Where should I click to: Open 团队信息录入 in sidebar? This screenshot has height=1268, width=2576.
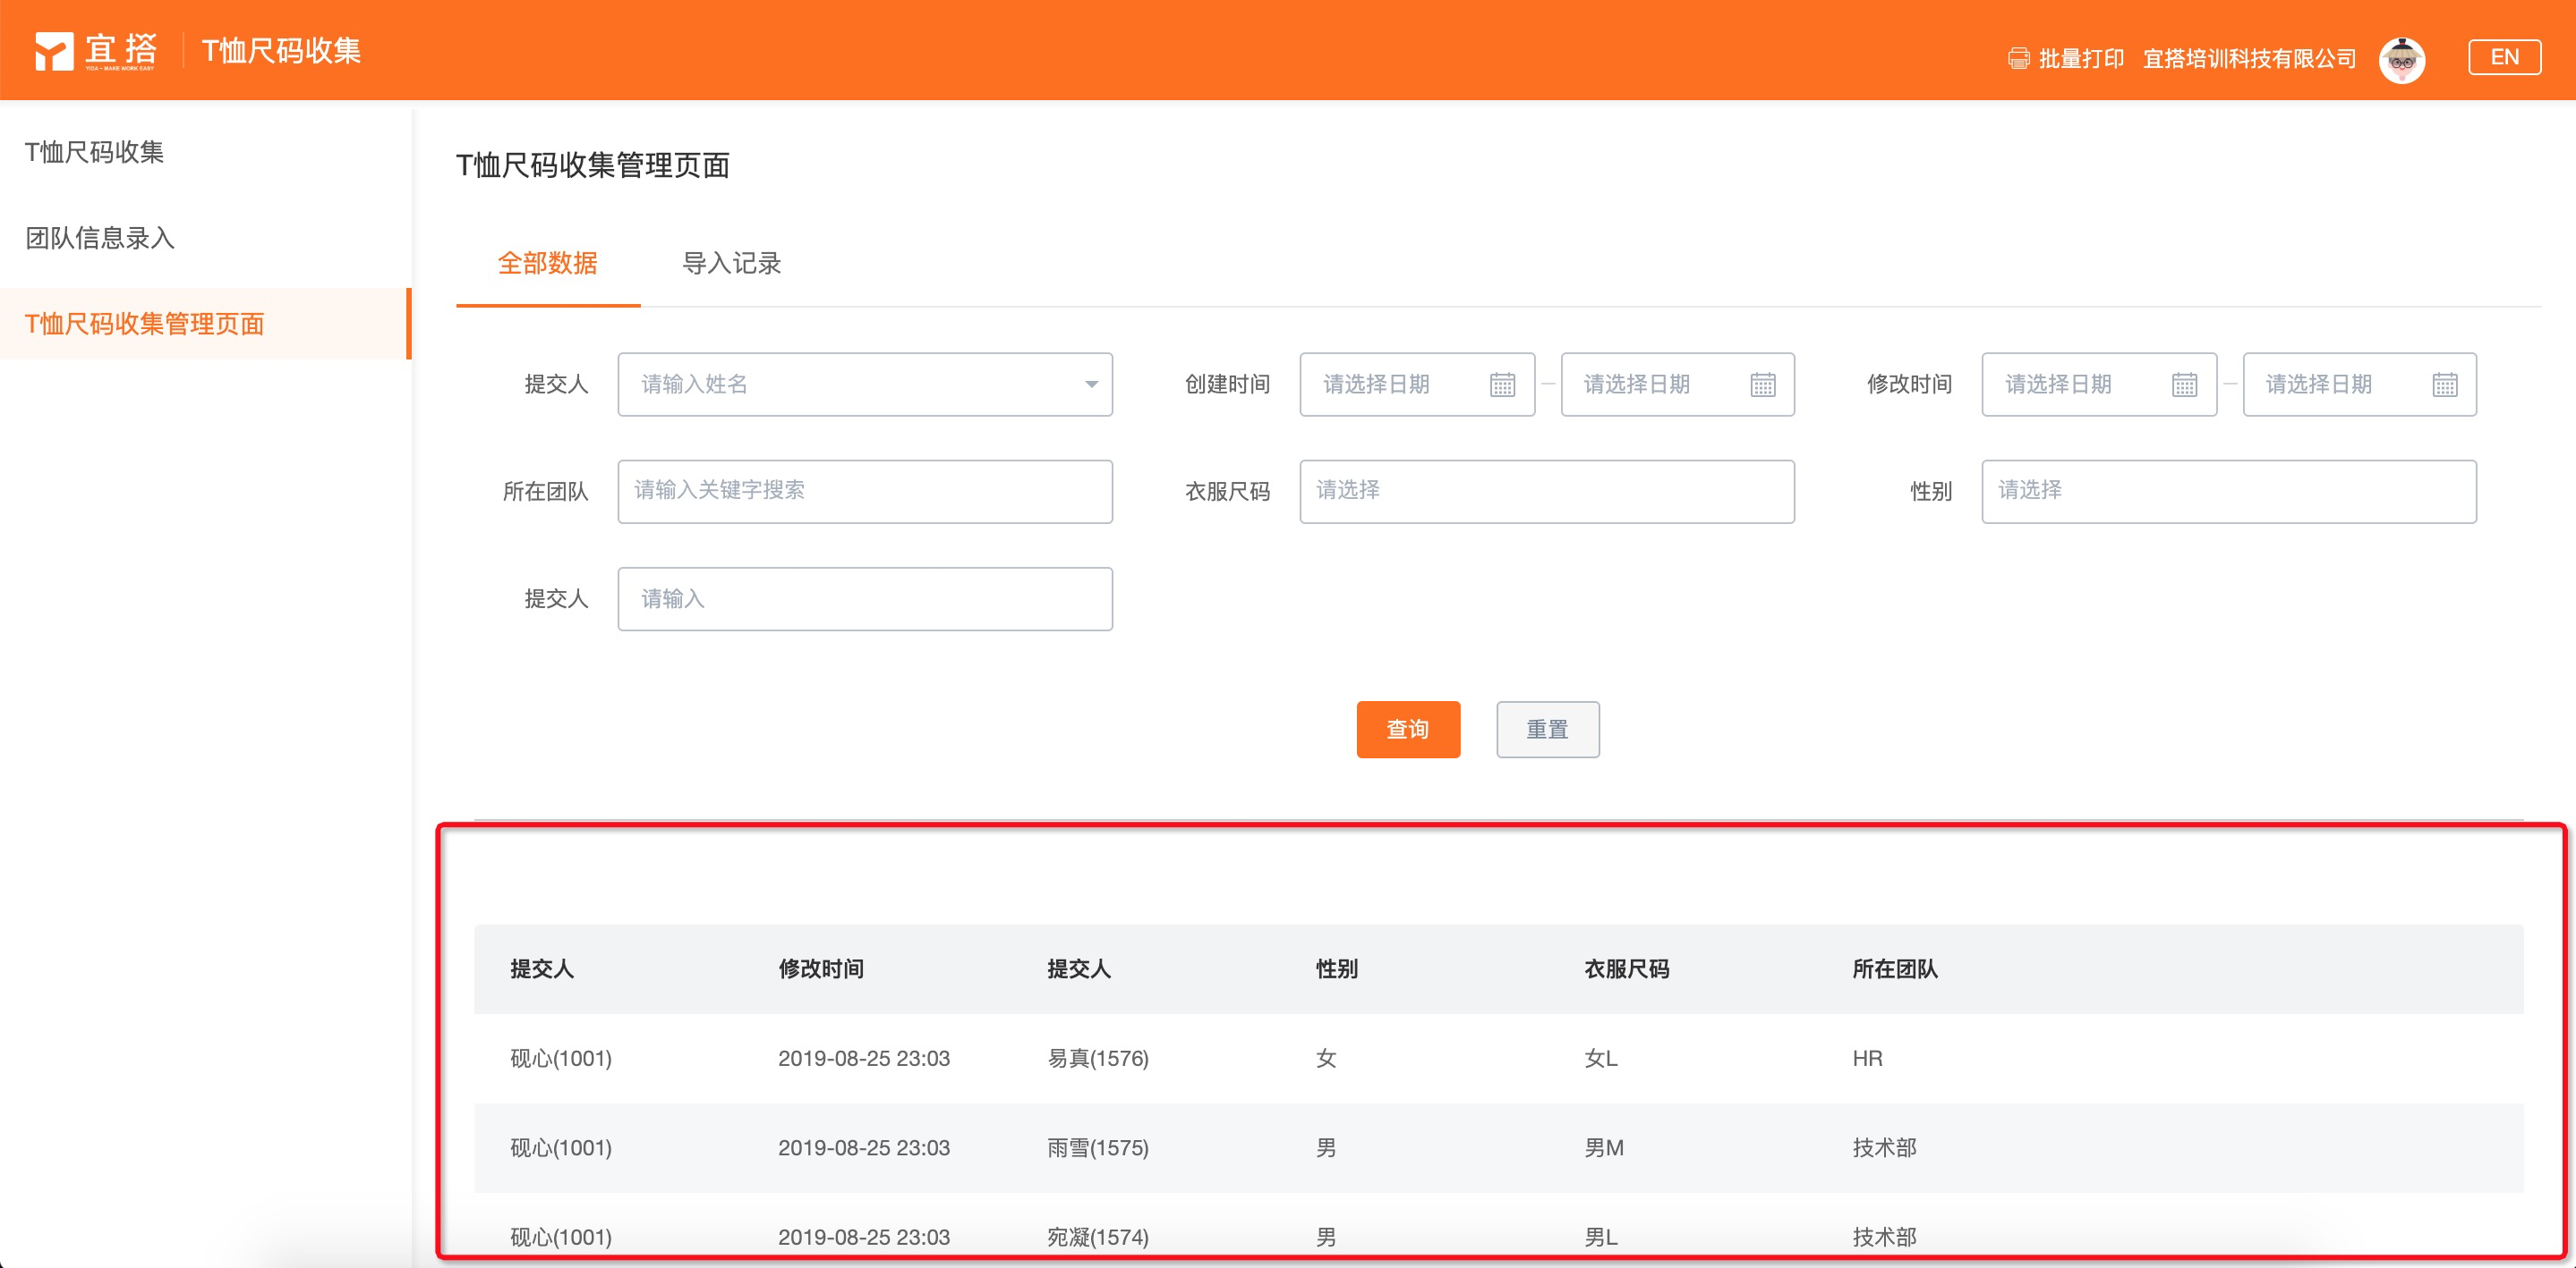100,238
